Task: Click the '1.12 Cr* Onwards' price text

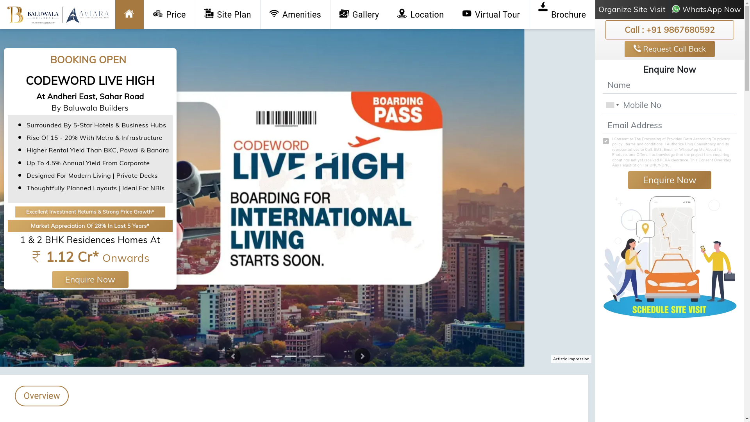Action: tap(91, 257)
